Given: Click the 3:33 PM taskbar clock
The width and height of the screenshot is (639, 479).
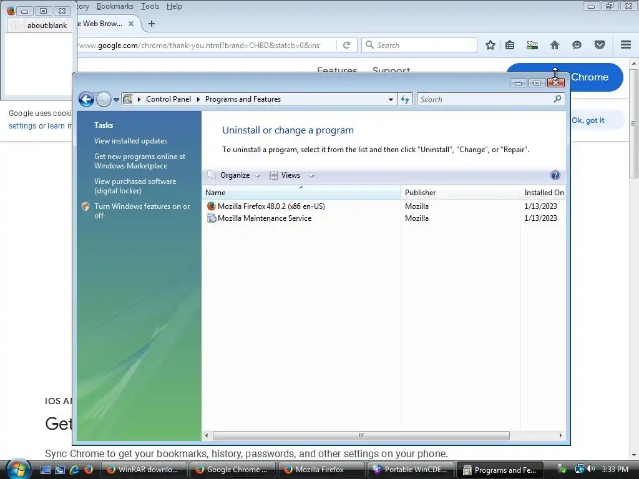Looking at the screenshot, I should click(x=615, y=469).
